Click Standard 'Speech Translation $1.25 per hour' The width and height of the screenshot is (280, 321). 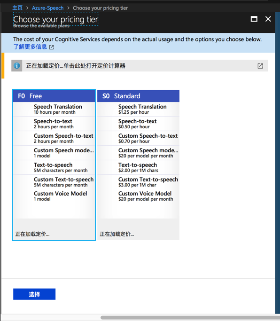click(139, 110)
